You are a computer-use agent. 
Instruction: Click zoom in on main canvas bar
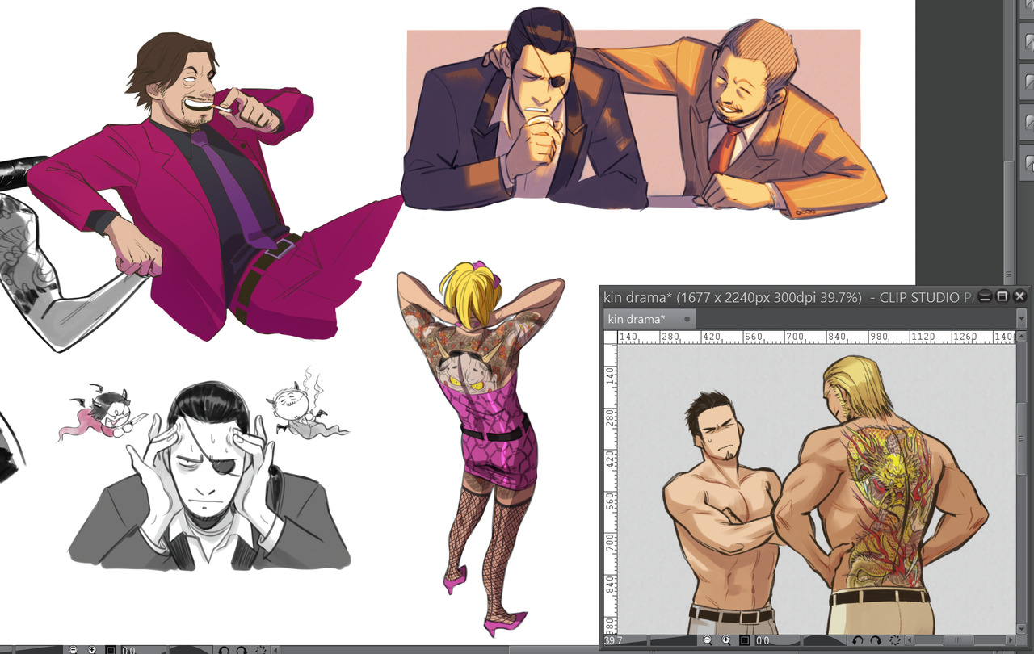pos(92,649)
